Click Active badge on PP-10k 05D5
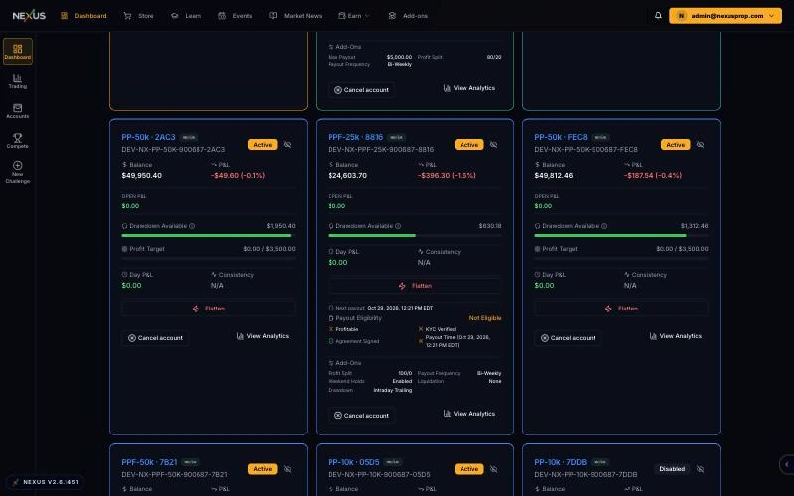Viewport: 794px width, 496px height. tap(468, 469)
